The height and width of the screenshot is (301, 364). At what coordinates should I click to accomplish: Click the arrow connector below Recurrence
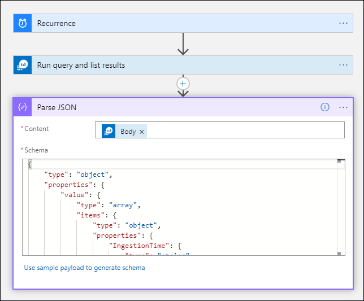183,44
